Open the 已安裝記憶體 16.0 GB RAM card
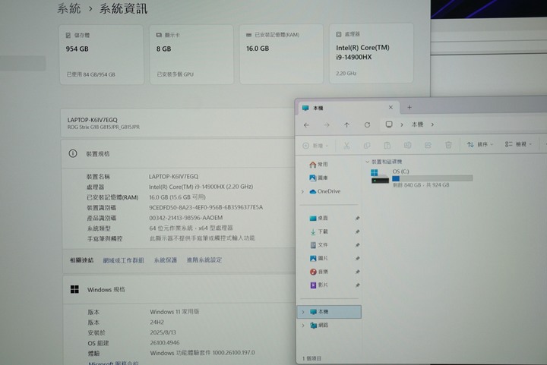This screenshot has width=547, height=365. pyautogui.click(x=281, y=54)
